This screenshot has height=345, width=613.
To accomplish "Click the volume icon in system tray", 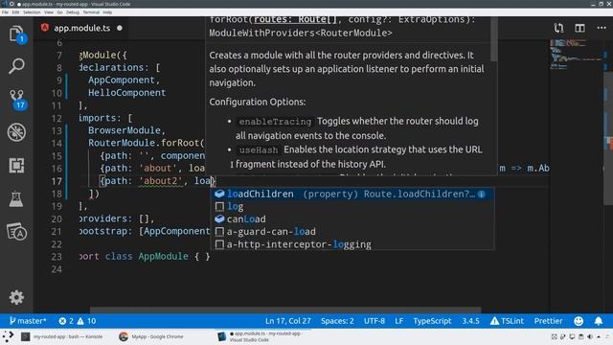I will [x=590, y=336].
